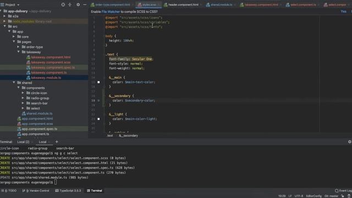Expand the node_modules folder
The height and width of the screenshot is (198, 352).
(x=4, y=21)
